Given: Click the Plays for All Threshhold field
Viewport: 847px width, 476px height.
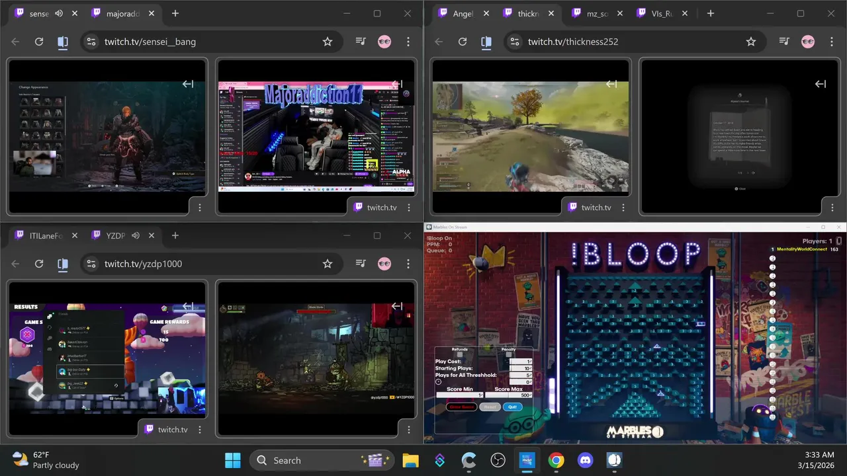Looking at the screenshot, I should [x=521, y=375].
